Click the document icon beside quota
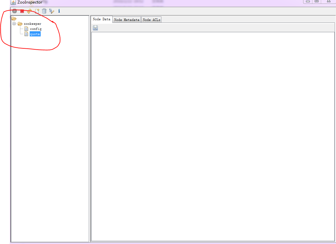 point(26,34)
